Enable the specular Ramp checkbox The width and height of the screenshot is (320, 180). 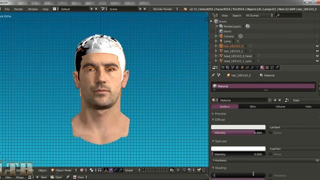click(270, 154)
